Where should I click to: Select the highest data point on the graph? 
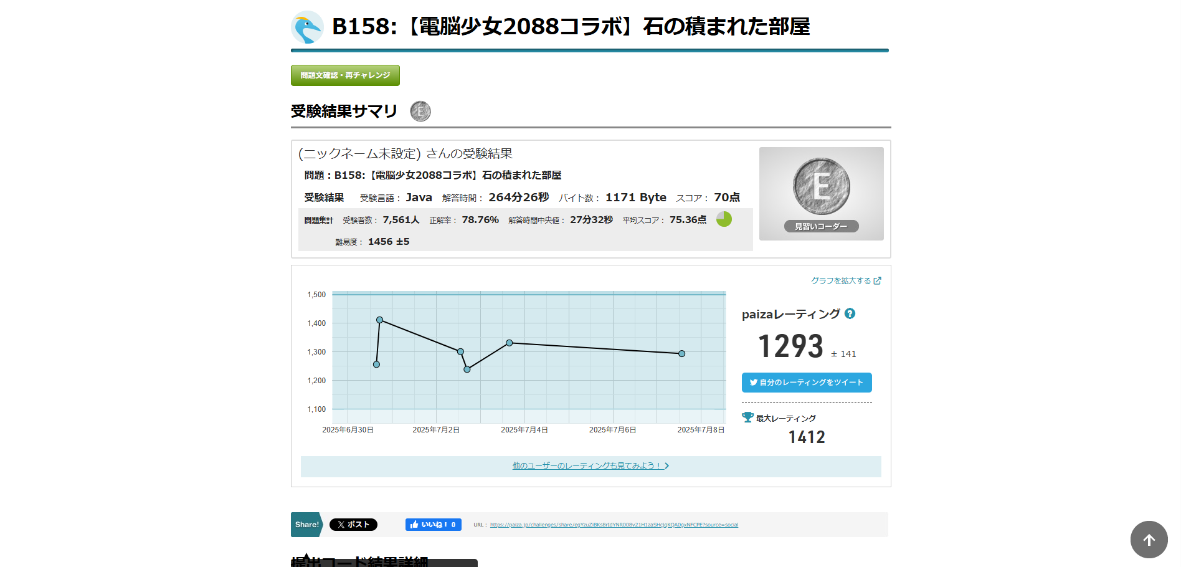[x=380, y=320]
